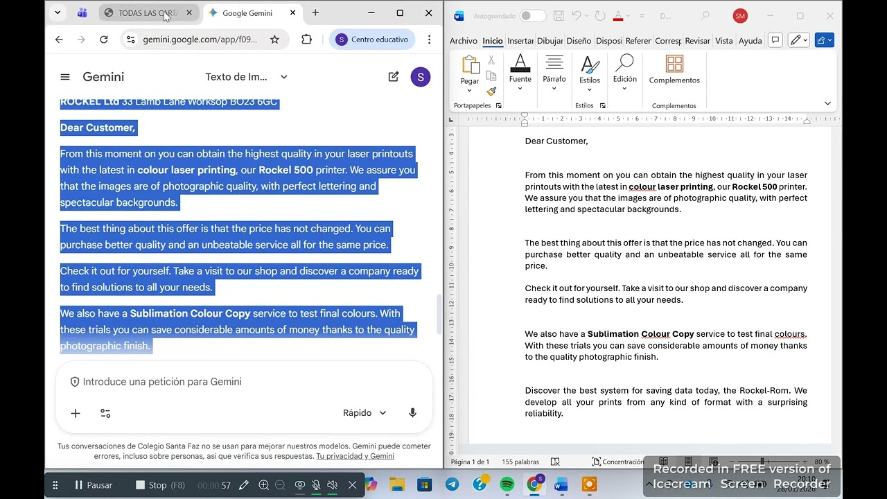The height and width of the screenshot is (499, 887).
Task: Bookmark this page with the star icon
Action: [x=274, y=40]
